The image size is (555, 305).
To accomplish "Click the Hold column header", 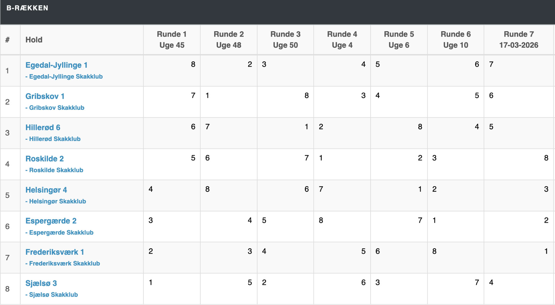I will pos(34,40).
